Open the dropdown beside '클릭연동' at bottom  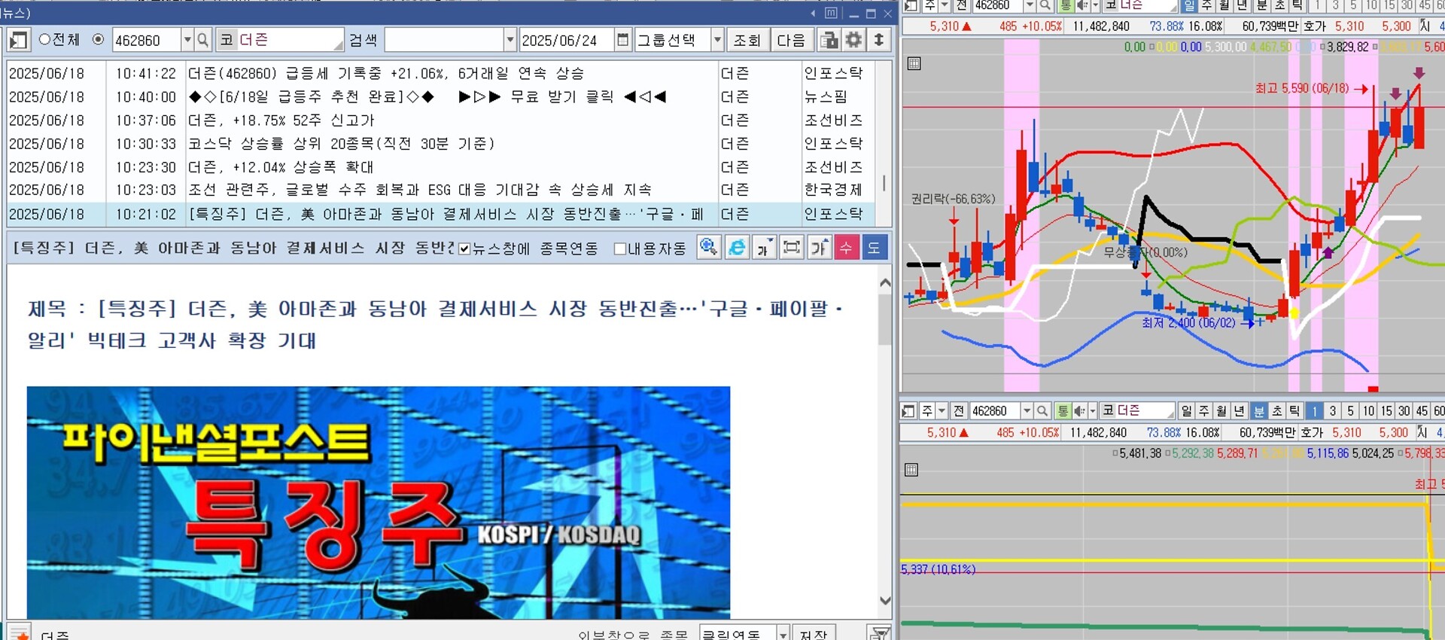pyautogui.click(x=783, y=634)
